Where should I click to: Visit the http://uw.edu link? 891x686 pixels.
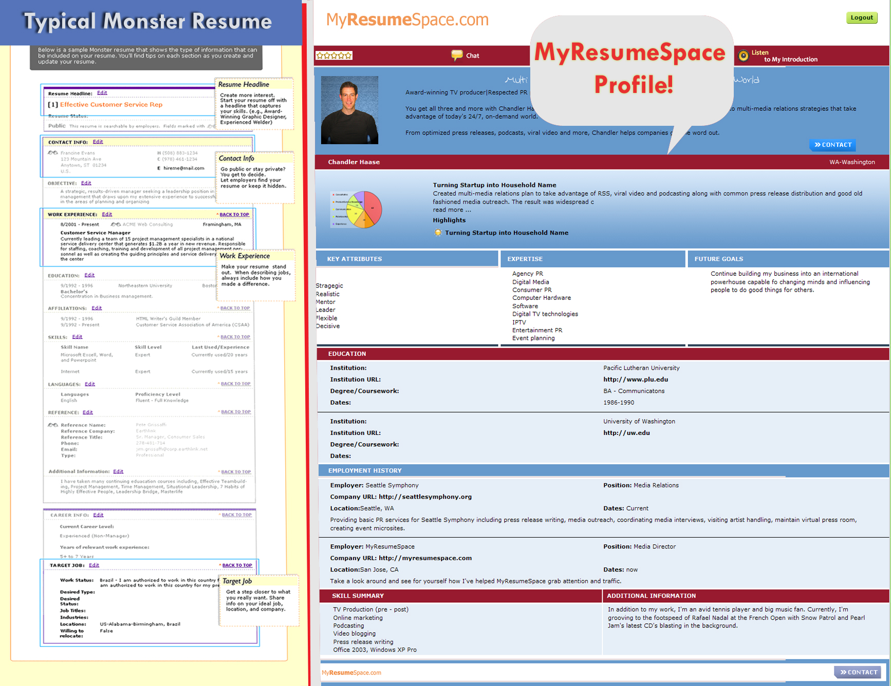[x=626, y=433]
